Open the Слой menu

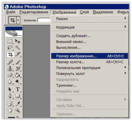[x=84, y=12]
